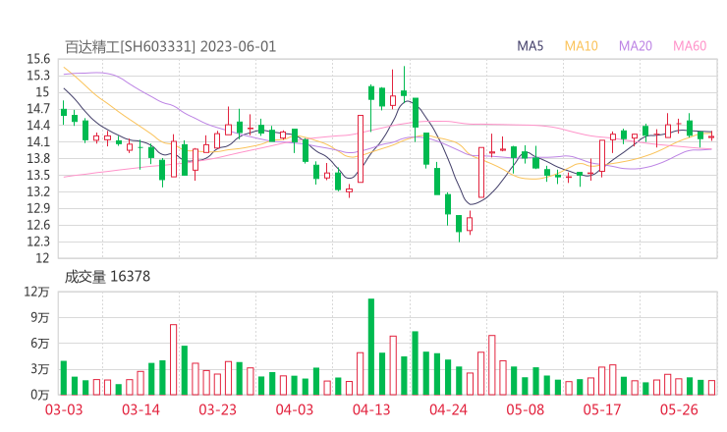Click the MA5 legend label
727x432 pixels.
click(x=530, y=46)
